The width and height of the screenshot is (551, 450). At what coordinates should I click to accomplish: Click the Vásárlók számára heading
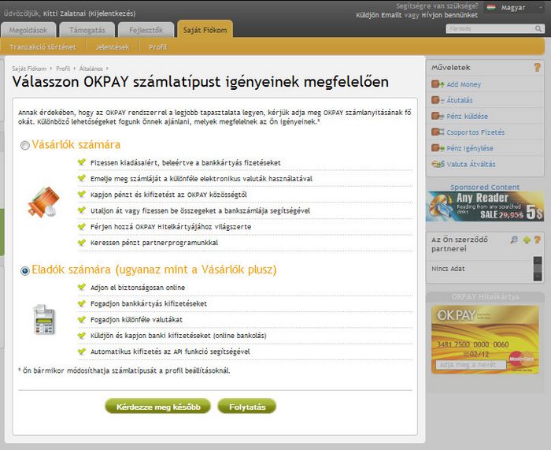click(76, 144)
